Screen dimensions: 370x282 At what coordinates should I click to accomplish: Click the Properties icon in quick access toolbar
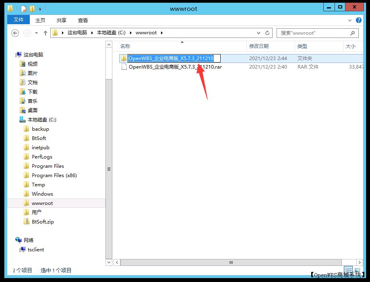24,8
